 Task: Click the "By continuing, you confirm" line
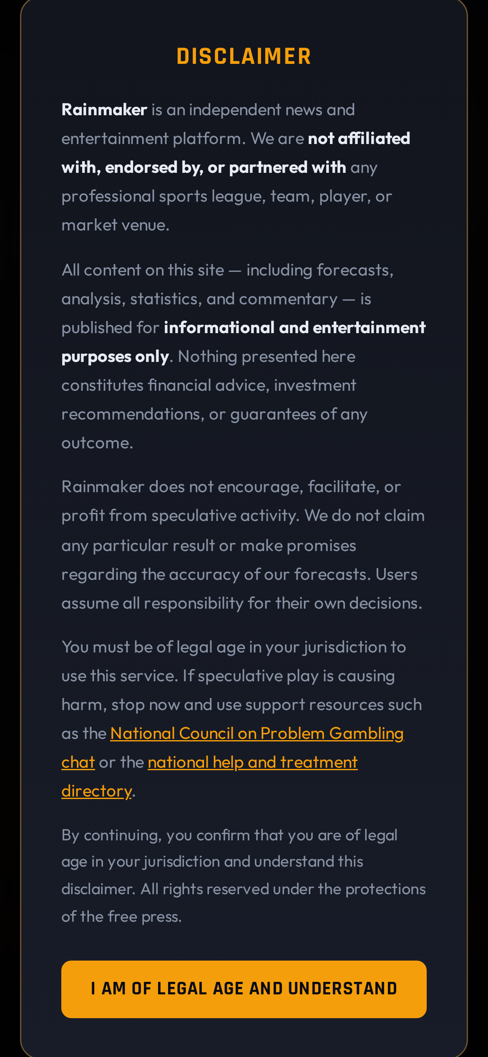point(229,835)
